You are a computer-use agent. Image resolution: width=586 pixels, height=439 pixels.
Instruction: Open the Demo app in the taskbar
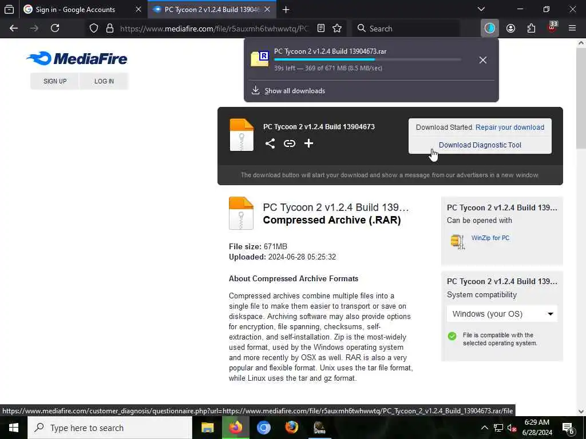pos(319,428)
